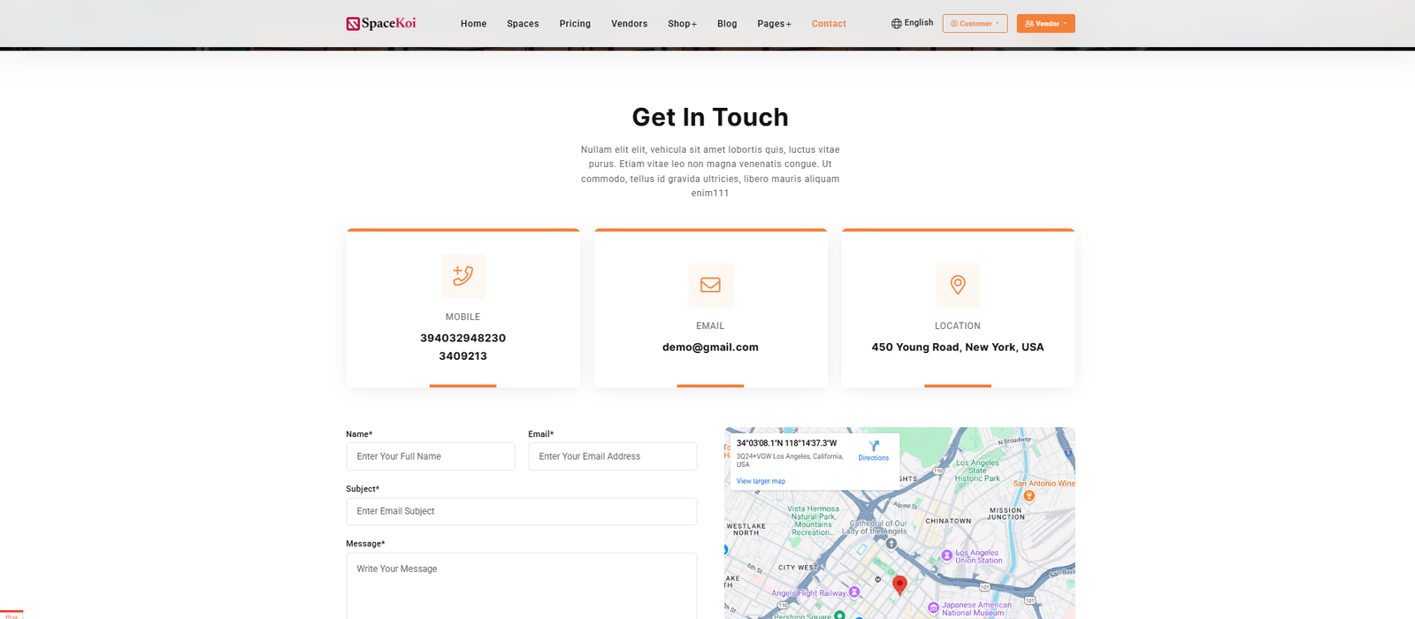The width and height of the screenshot is (1415, 619).
Task: Click the Directions icon on the map
Action: coord(874,447)
